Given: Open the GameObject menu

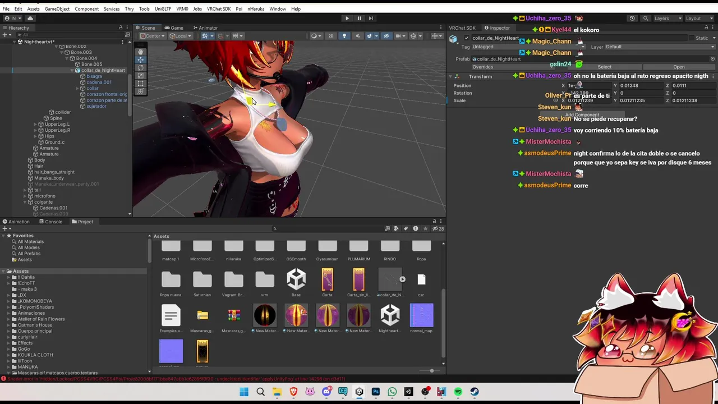Looking at the screenshot, I should click(57, 9).
